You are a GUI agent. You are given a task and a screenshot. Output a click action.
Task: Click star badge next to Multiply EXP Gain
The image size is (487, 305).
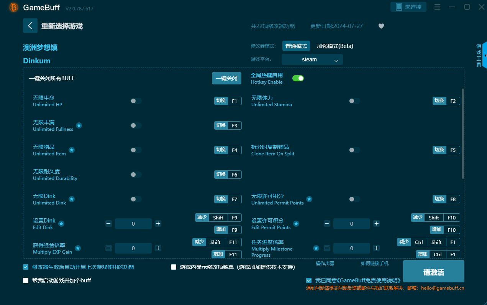[78, 248]
